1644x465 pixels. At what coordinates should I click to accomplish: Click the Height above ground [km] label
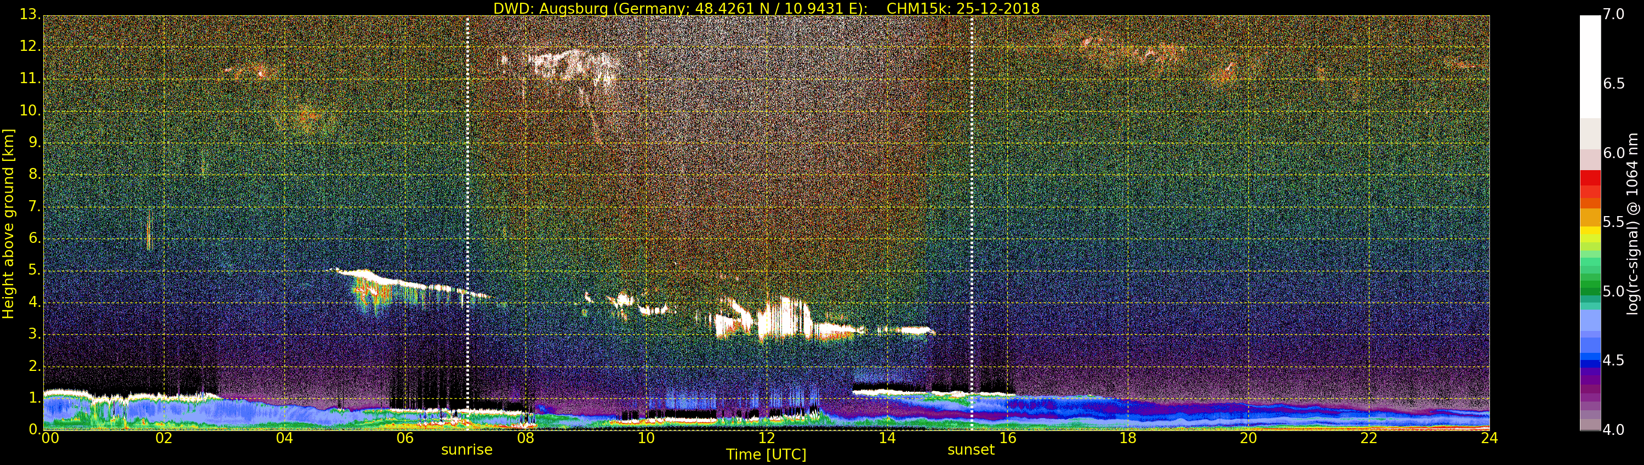8,224
